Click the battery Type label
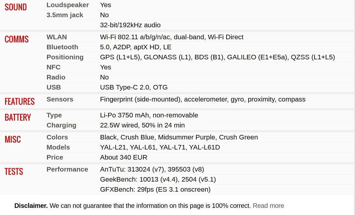The image size is (355, 215). point(54,115)
